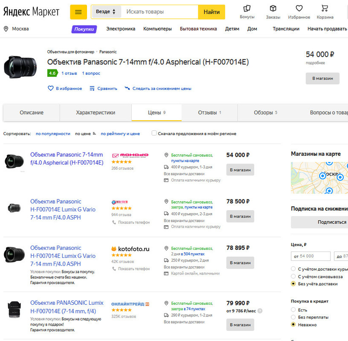The height and width of the screenshot is (341, 348).
Task: Expand Все варианты доставки for 78 895 ₽ offer
Action: (x=184, y=267)
